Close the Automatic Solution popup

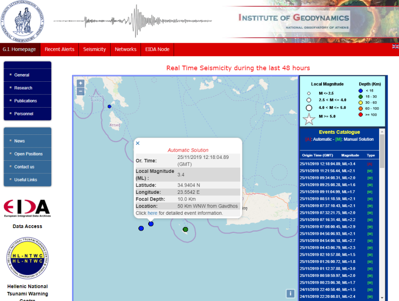pos(138,143)
